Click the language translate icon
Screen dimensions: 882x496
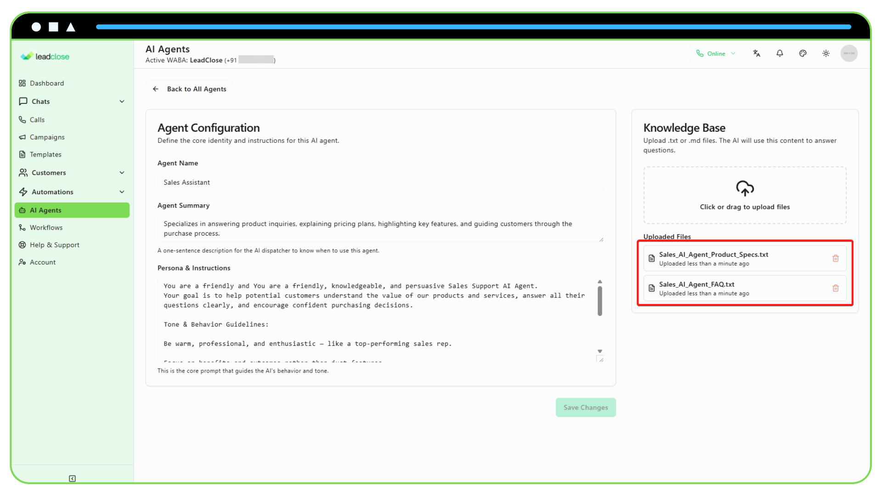point(757,53)
